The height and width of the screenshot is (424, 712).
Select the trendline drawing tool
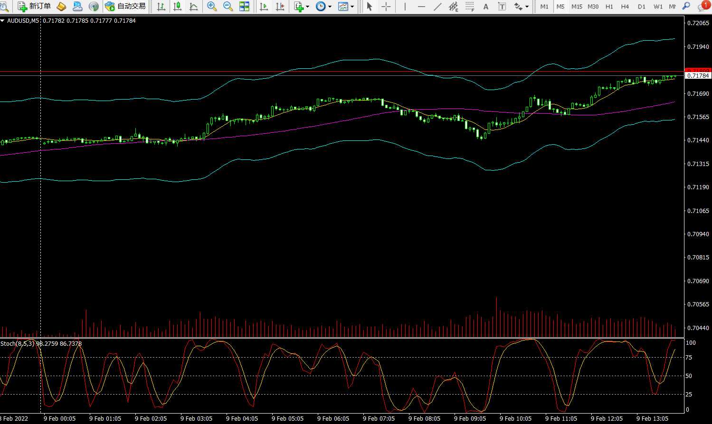point(437,6)
